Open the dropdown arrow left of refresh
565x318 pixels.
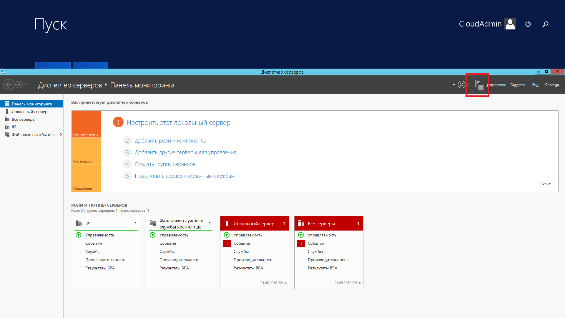click(454, 85)
